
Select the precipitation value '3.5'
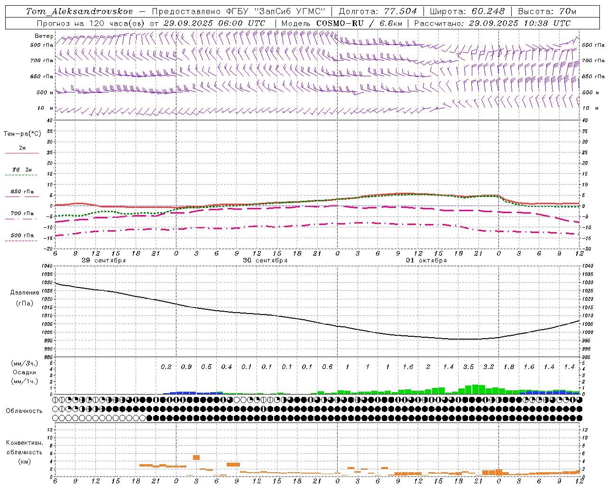469,367
